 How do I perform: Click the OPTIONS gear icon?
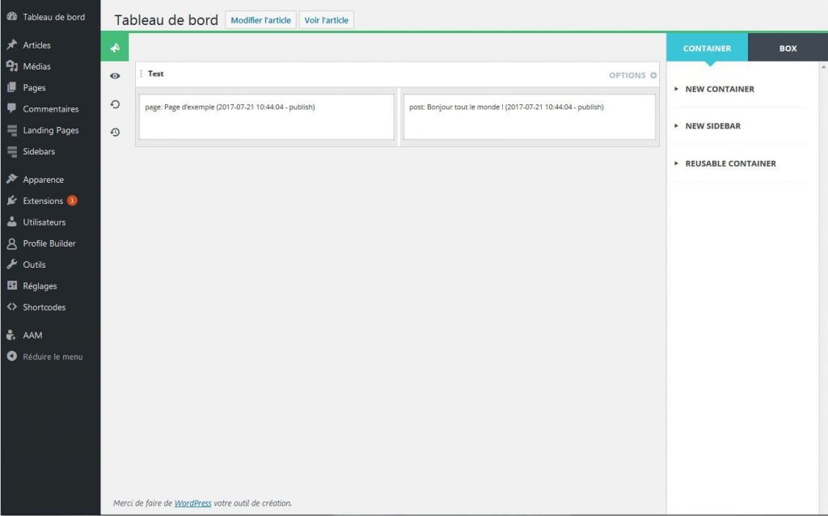pyautogui.click(x=653, y=75)
